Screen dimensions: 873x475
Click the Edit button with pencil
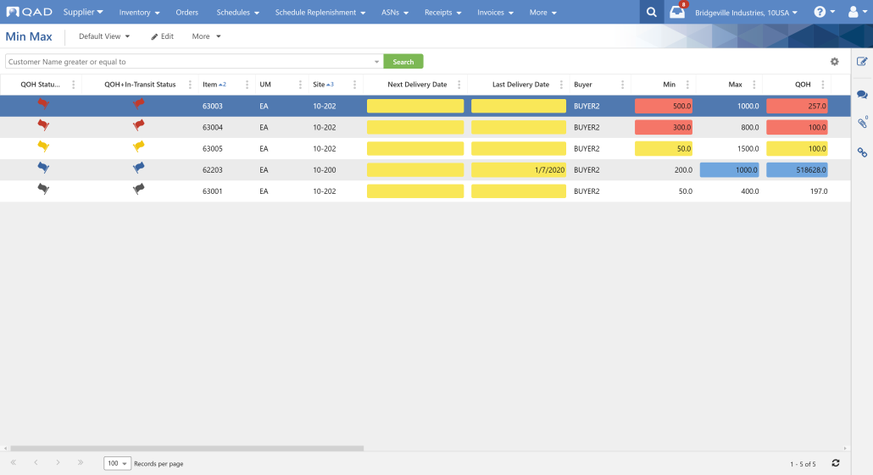click(162, 36)
